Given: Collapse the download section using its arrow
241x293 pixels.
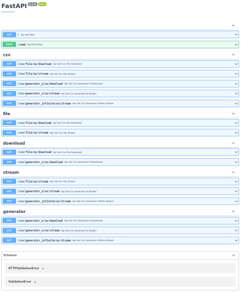Looking at the screenshot, I should (x=233, y=143).
